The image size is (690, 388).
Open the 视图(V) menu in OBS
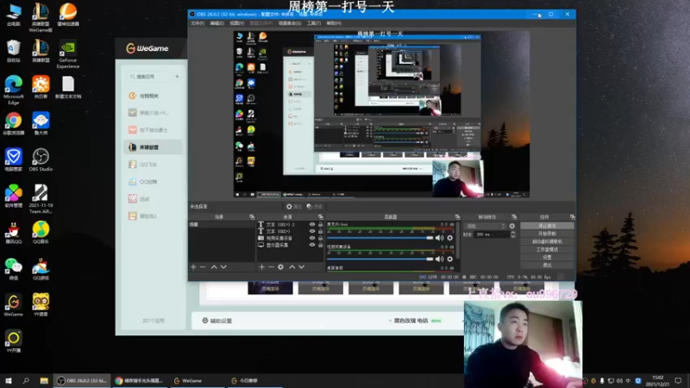(x=236, y=23)
